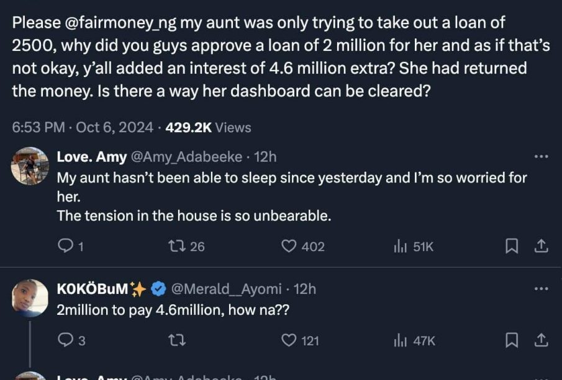Click KOKOBuM's profile avatar
562x380 pixels.
tap(30, 298)
